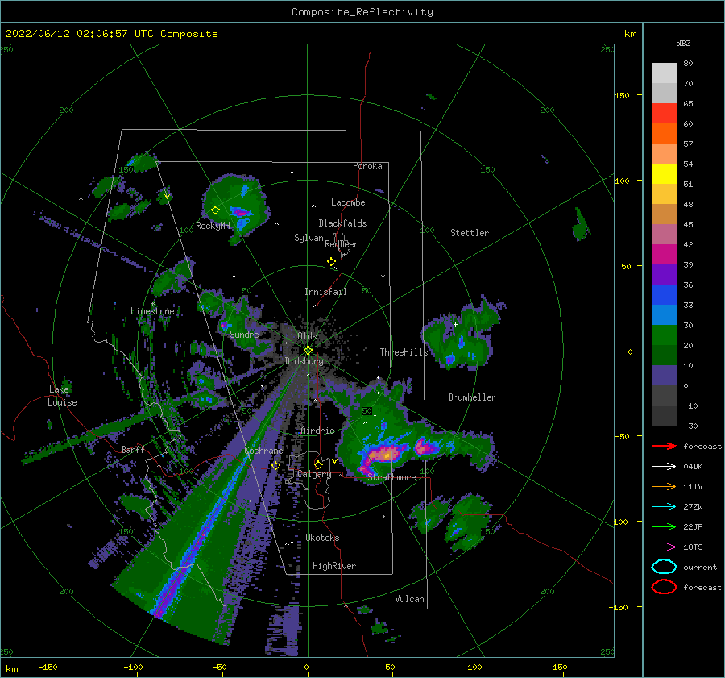Pick the slate purple 10 dBZ swatch
The image size is (725, 678).
tap(664, 375)
